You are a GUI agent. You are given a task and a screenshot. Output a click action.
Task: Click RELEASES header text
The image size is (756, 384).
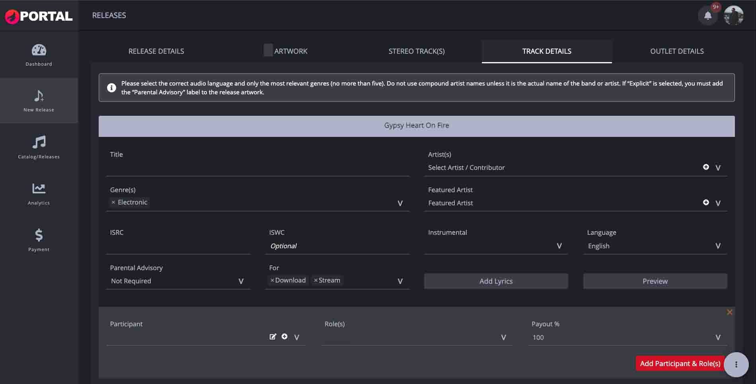pyautogui.click(x=109, y=16)
